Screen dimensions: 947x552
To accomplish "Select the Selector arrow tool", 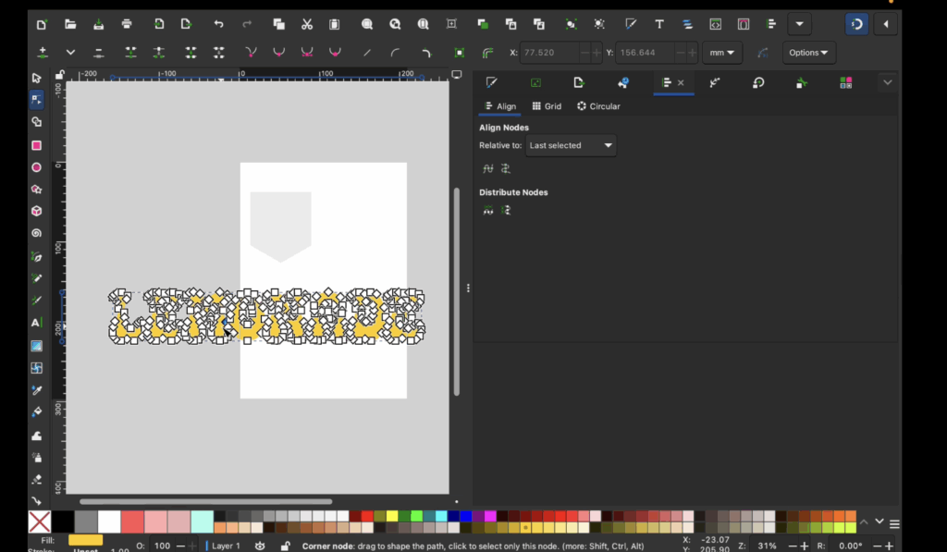I will coord(36,78).
